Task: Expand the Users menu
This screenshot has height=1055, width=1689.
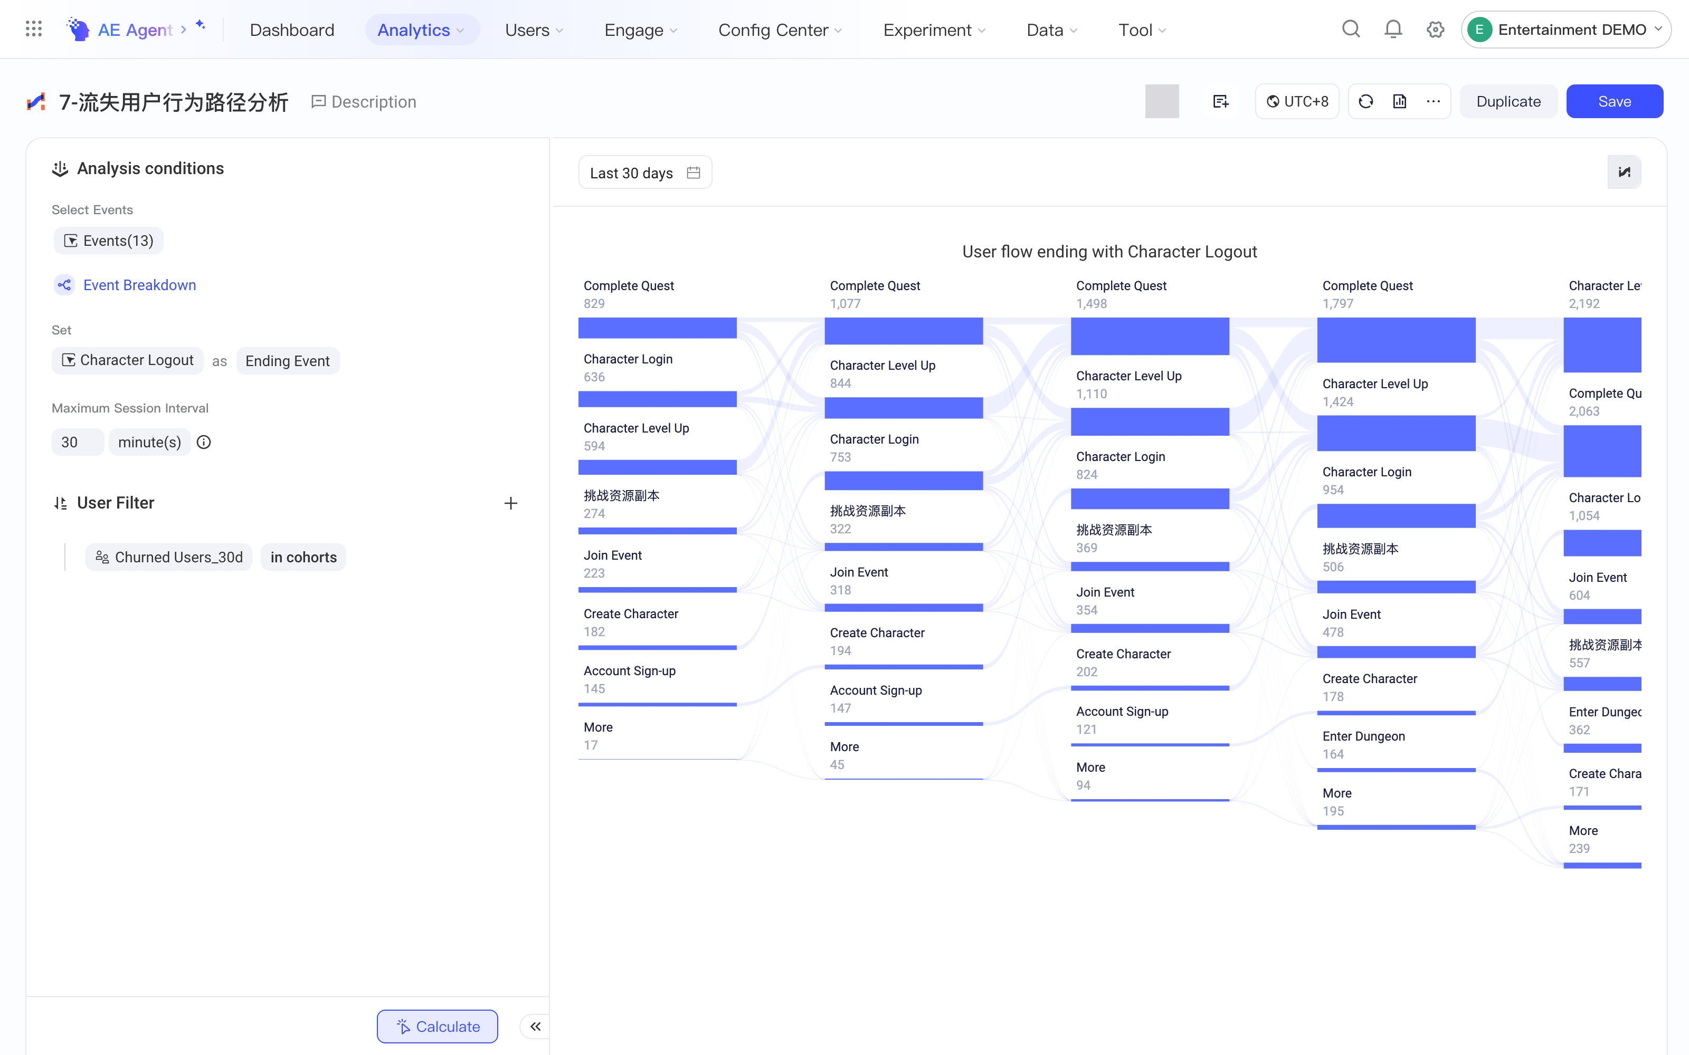Action: click(x=534, y=30)
